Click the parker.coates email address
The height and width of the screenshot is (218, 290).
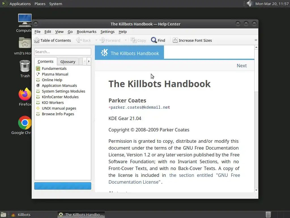tap(139, 107)
